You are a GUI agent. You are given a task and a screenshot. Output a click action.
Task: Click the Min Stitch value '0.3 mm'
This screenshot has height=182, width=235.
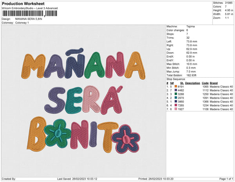(191, 68)
